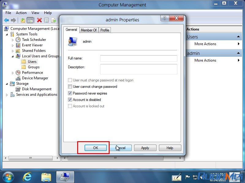The width and height of the screenshot is (245, 183).
Task: Launch Internet Explorer from taskbar
Action: coord(27,177)
